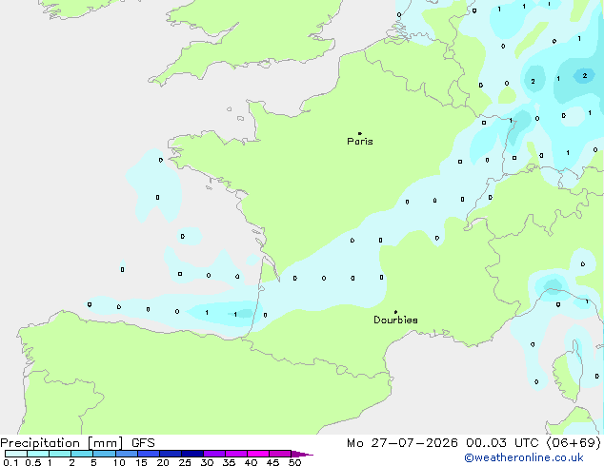Click the '00..03 UTC' time range text
The width and height of the screenshot is (604, 466).
tap(502, 443)
